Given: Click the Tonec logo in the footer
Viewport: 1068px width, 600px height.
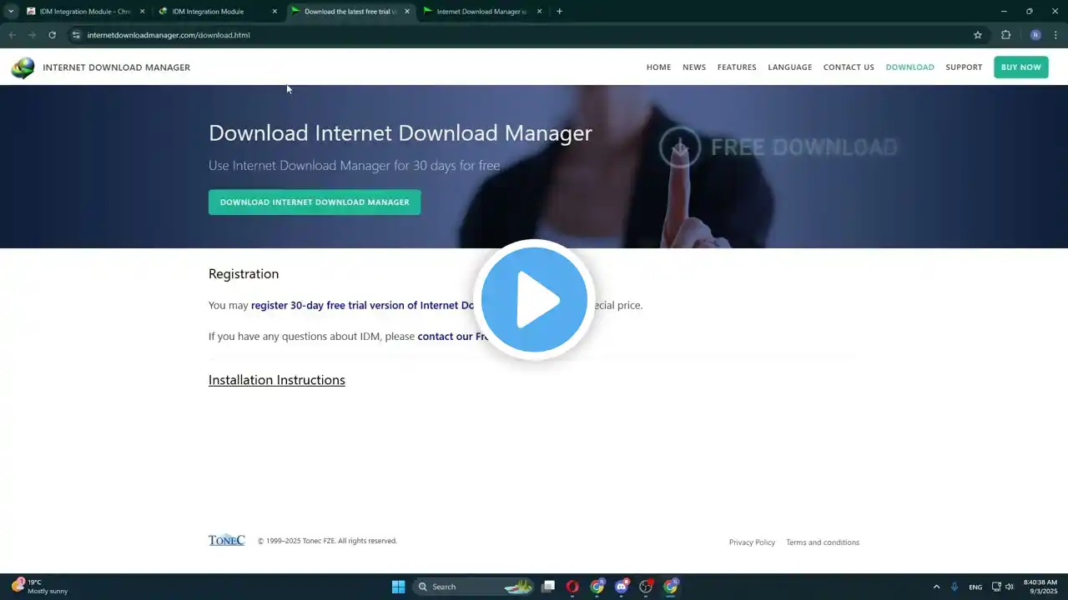Looking at the screenshot, I should point(226,541).
